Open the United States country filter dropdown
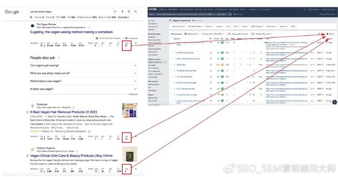This screenshot has width=338, height=177. (x=195, y=26)
